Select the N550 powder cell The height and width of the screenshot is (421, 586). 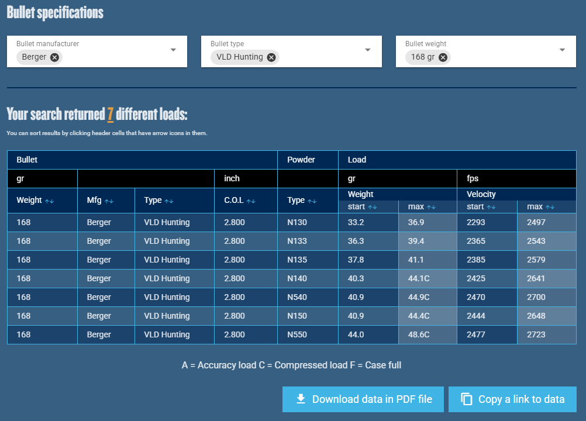(308, 334)
